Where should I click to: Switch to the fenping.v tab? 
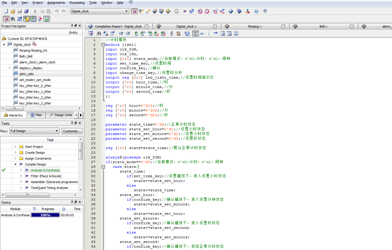pyautogui.click(x=254, y=26)
